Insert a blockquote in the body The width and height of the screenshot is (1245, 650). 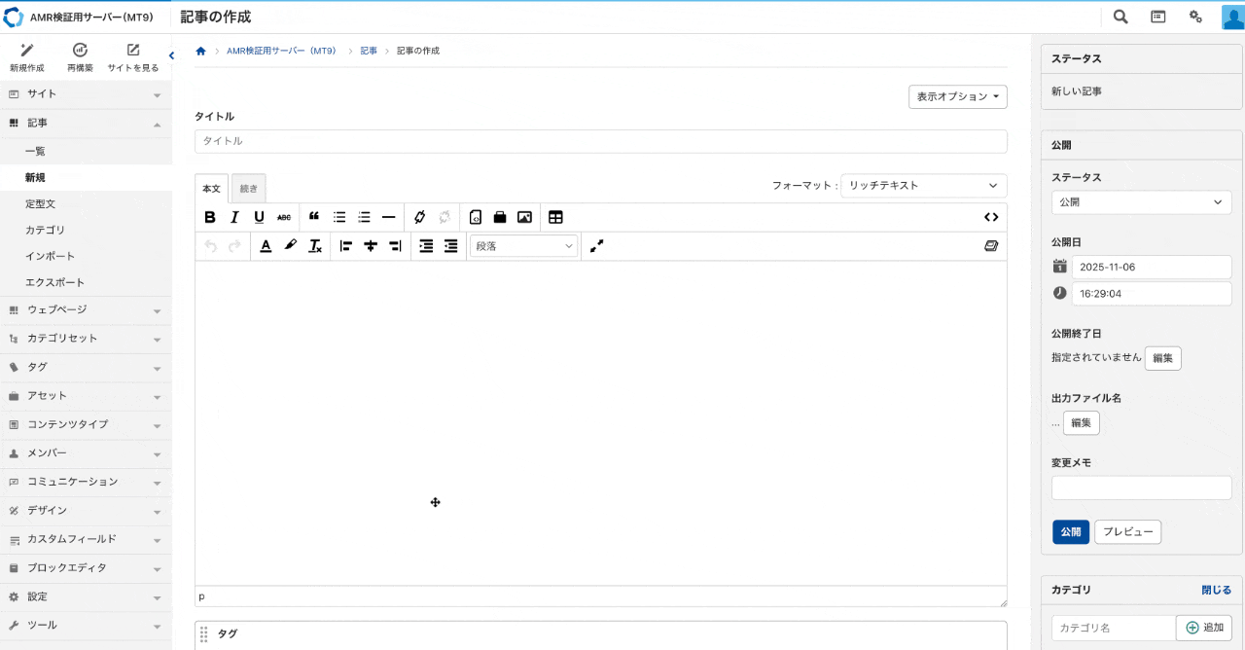pos(314,217)
